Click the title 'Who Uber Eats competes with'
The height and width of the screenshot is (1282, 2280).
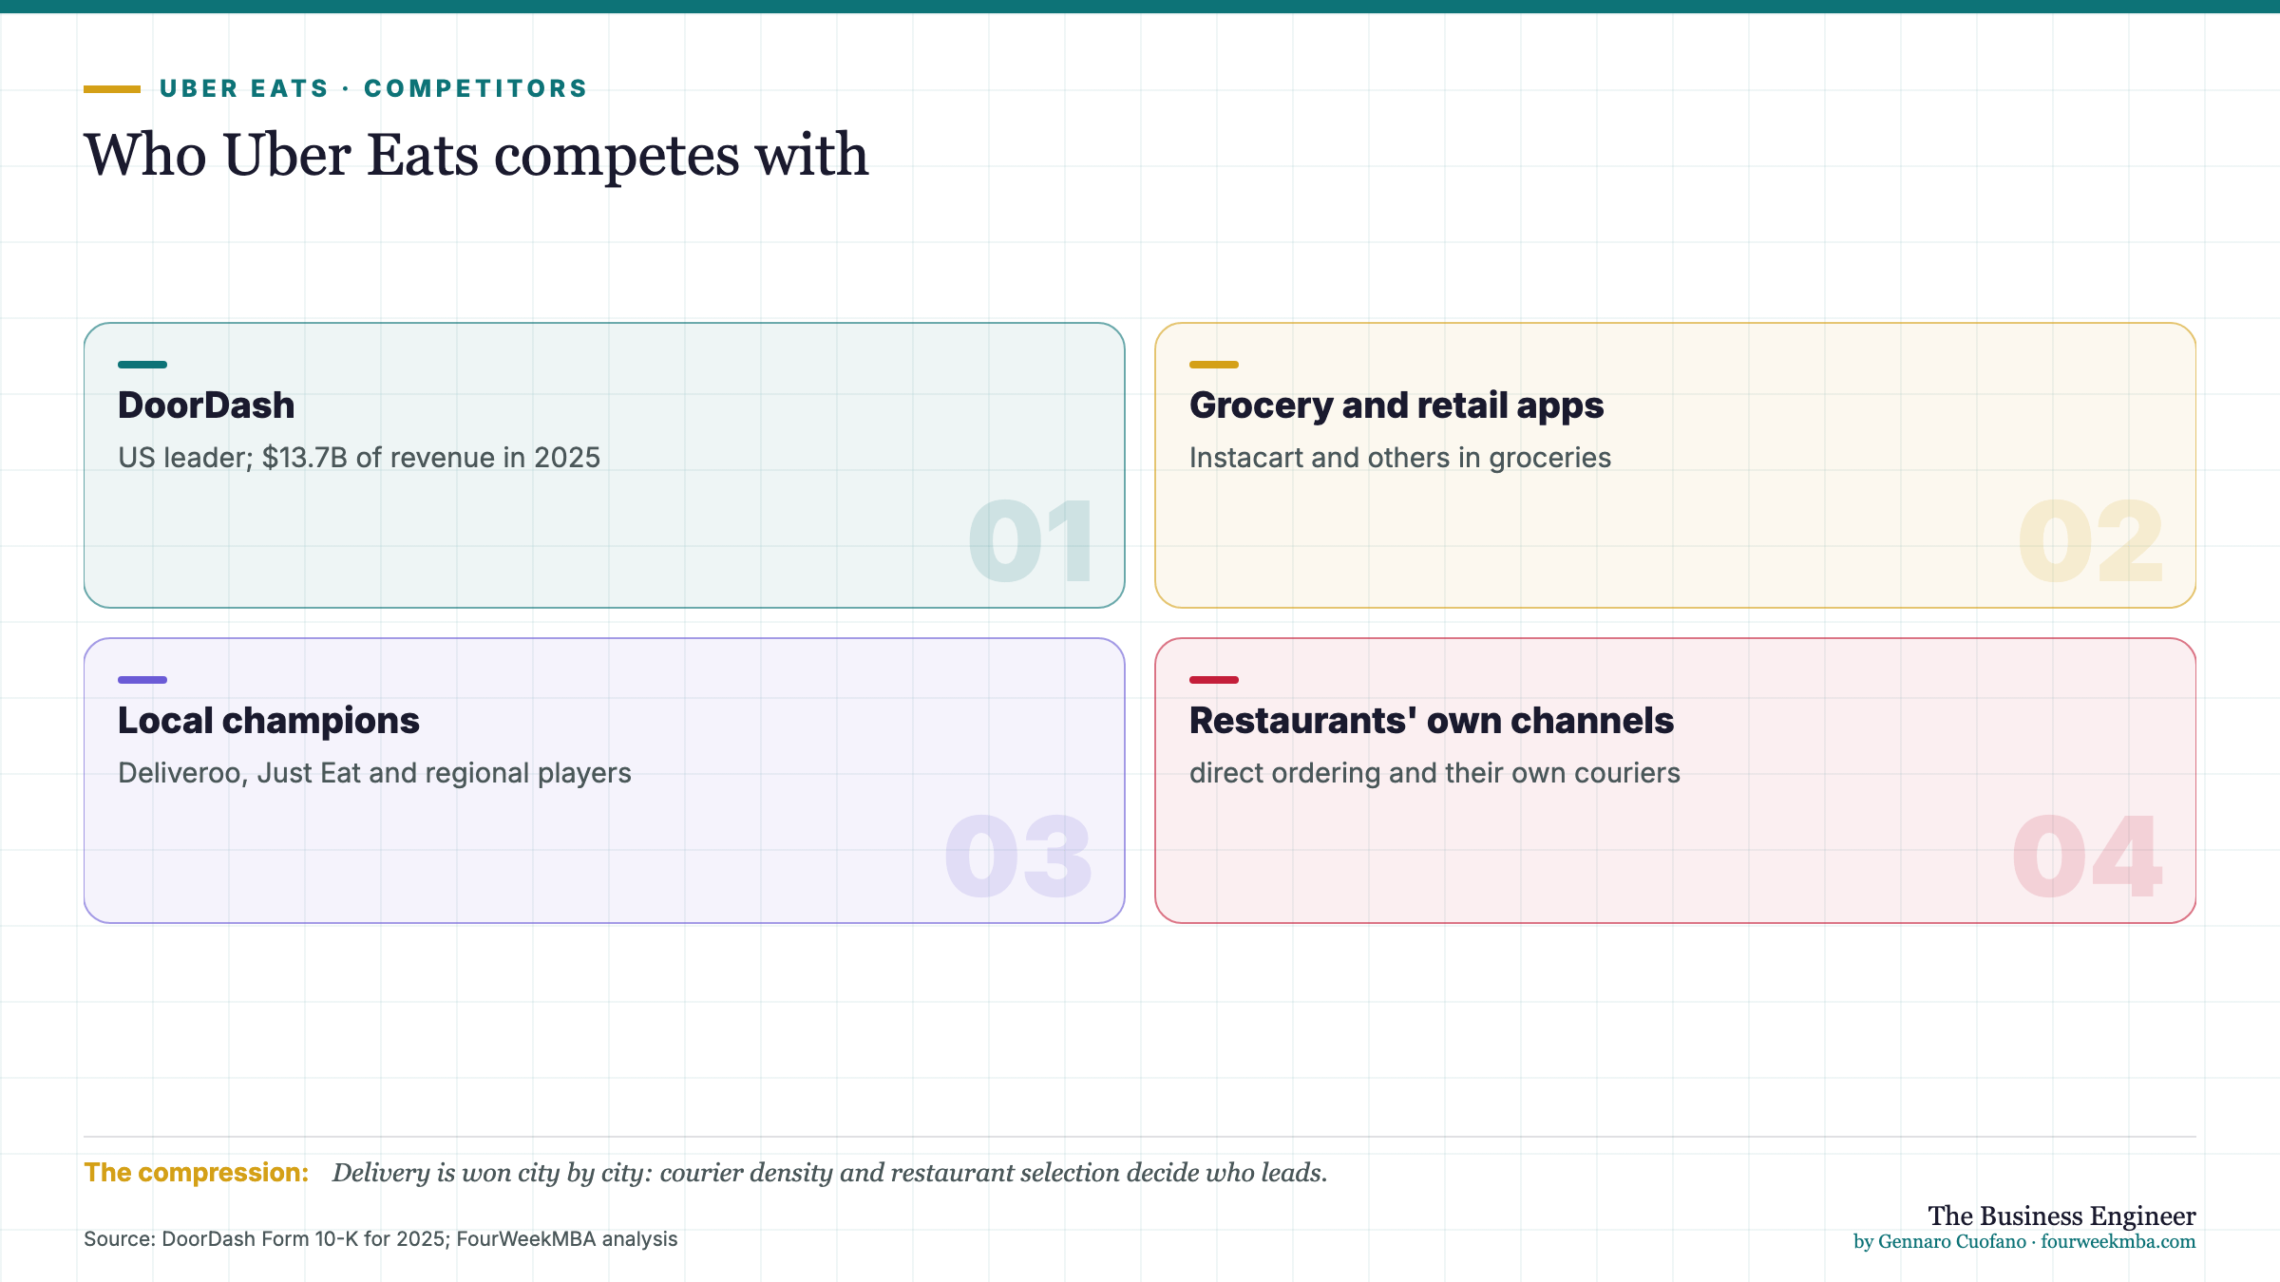[476, 155]
